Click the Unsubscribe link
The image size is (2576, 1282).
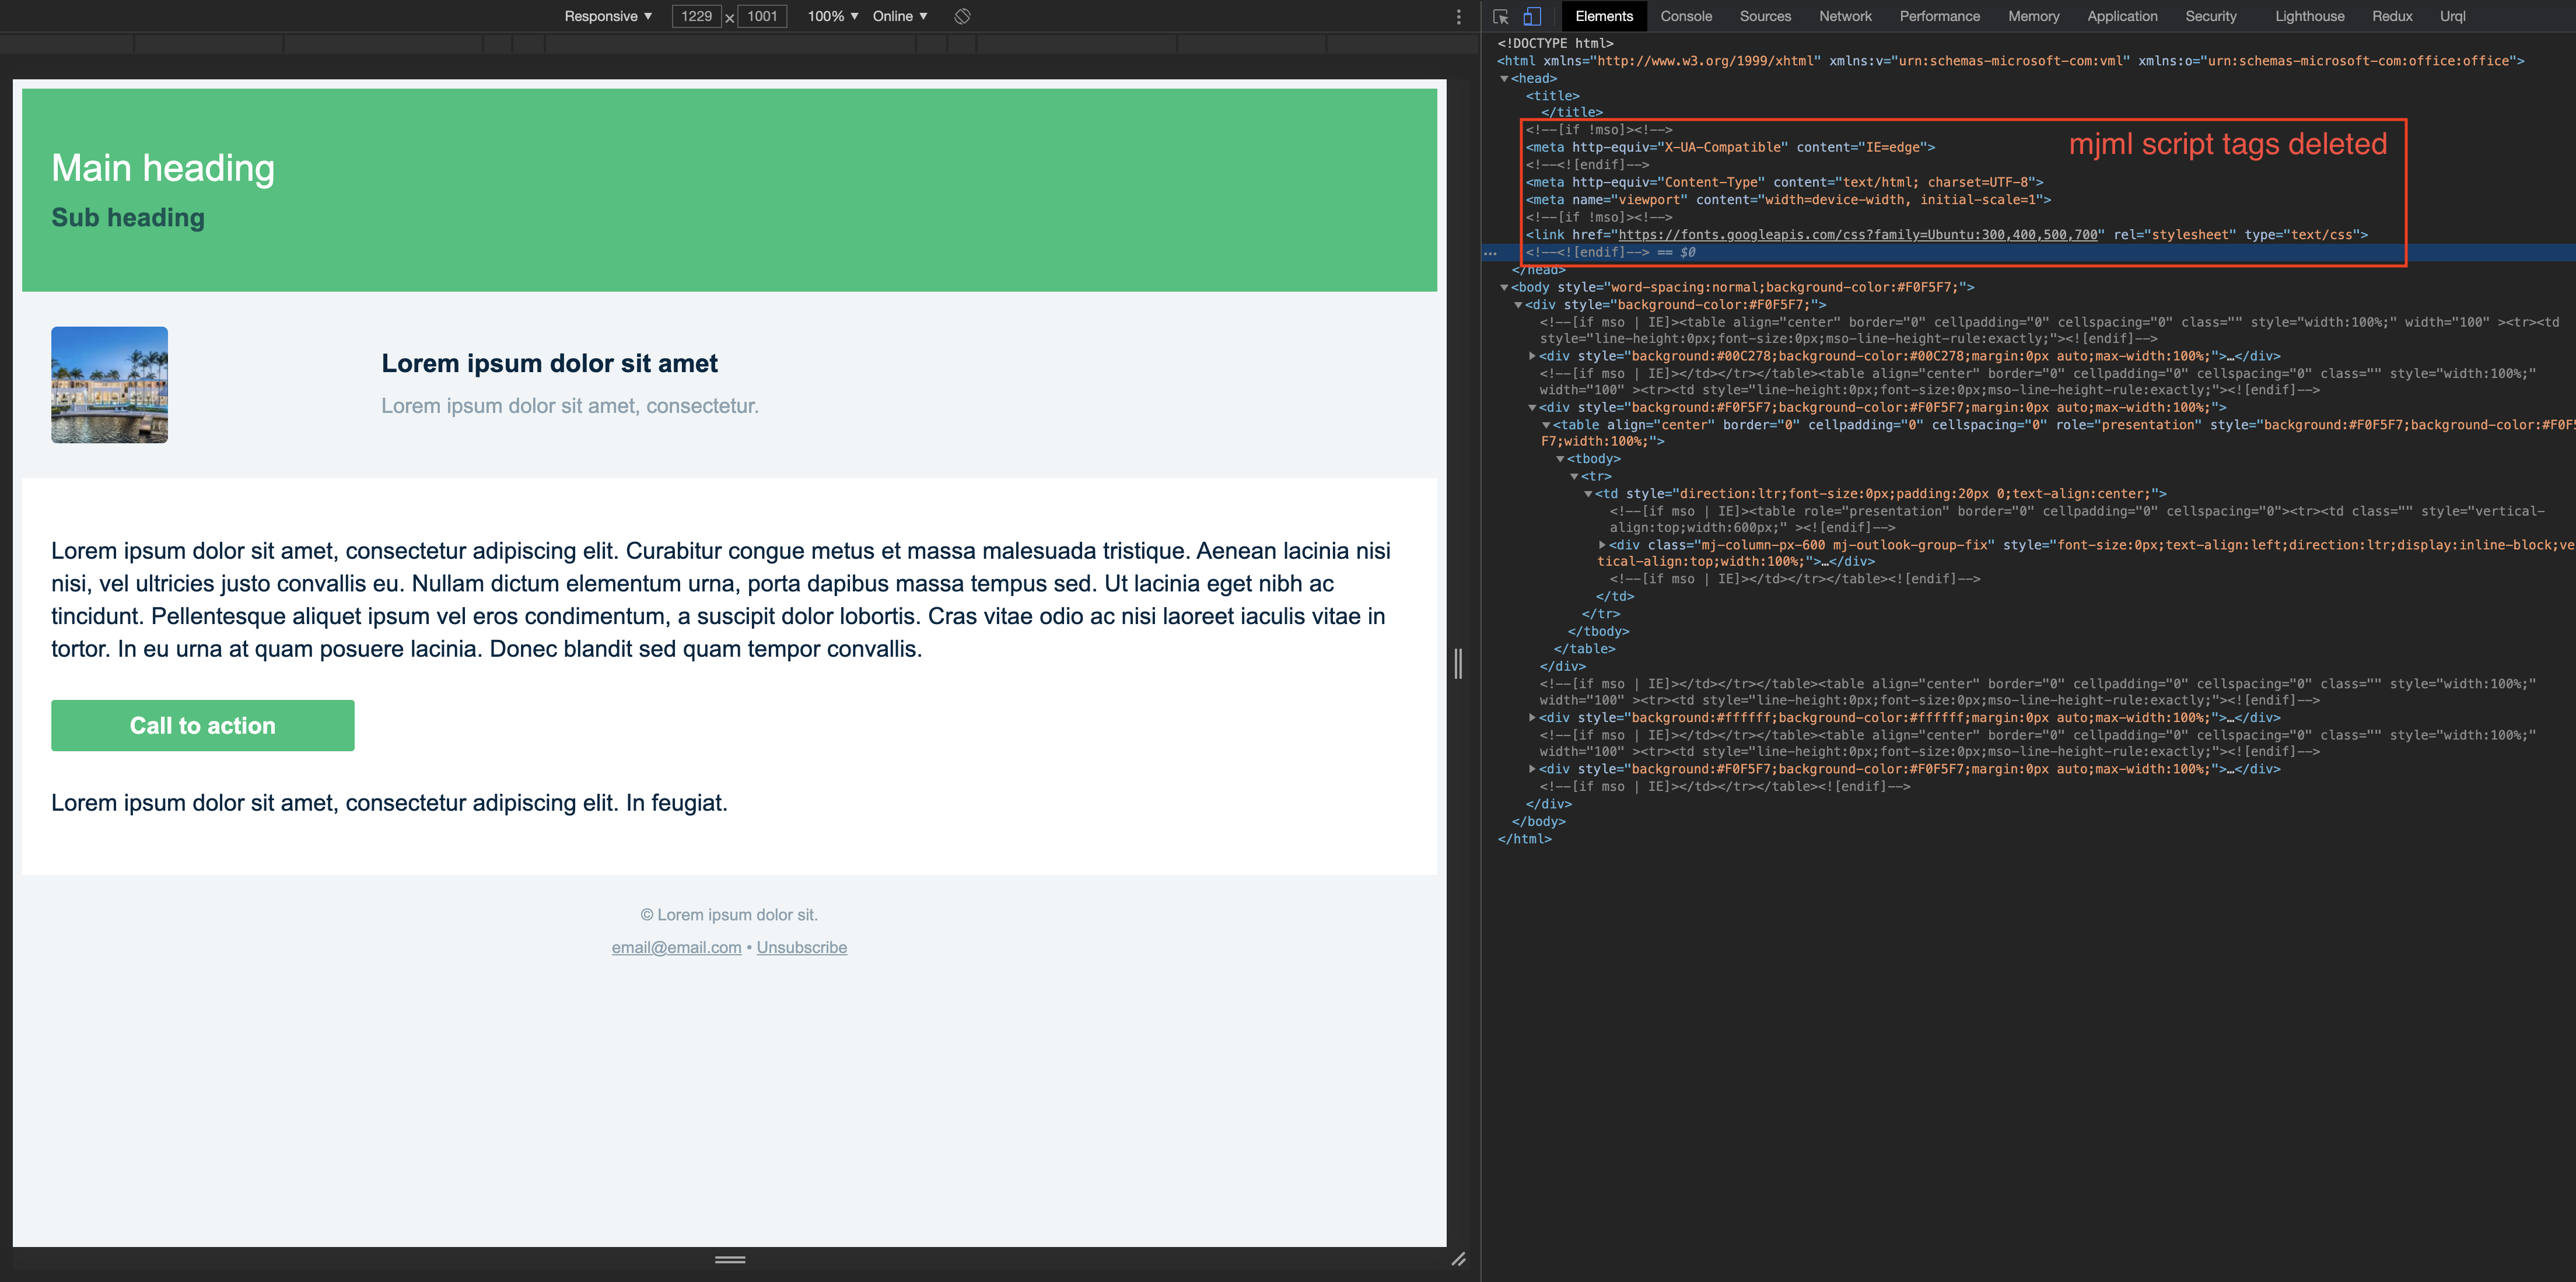point(801,947)
